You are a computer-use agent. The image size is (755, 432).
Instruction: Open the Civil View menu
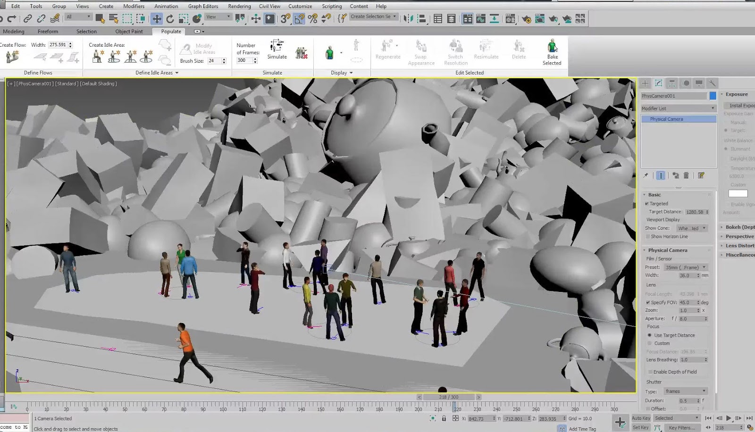(x=269, y=6)
